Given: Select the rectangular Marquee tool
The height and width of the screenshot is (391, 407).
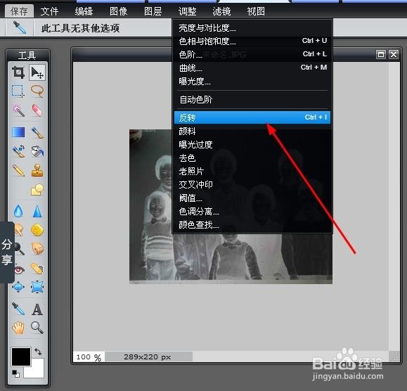Looking at the screenshot, I should [18, 91].
